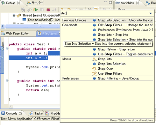Click the red Terminate button
Image resolution: width=156 pixels, height=125 pixels.
48,10
